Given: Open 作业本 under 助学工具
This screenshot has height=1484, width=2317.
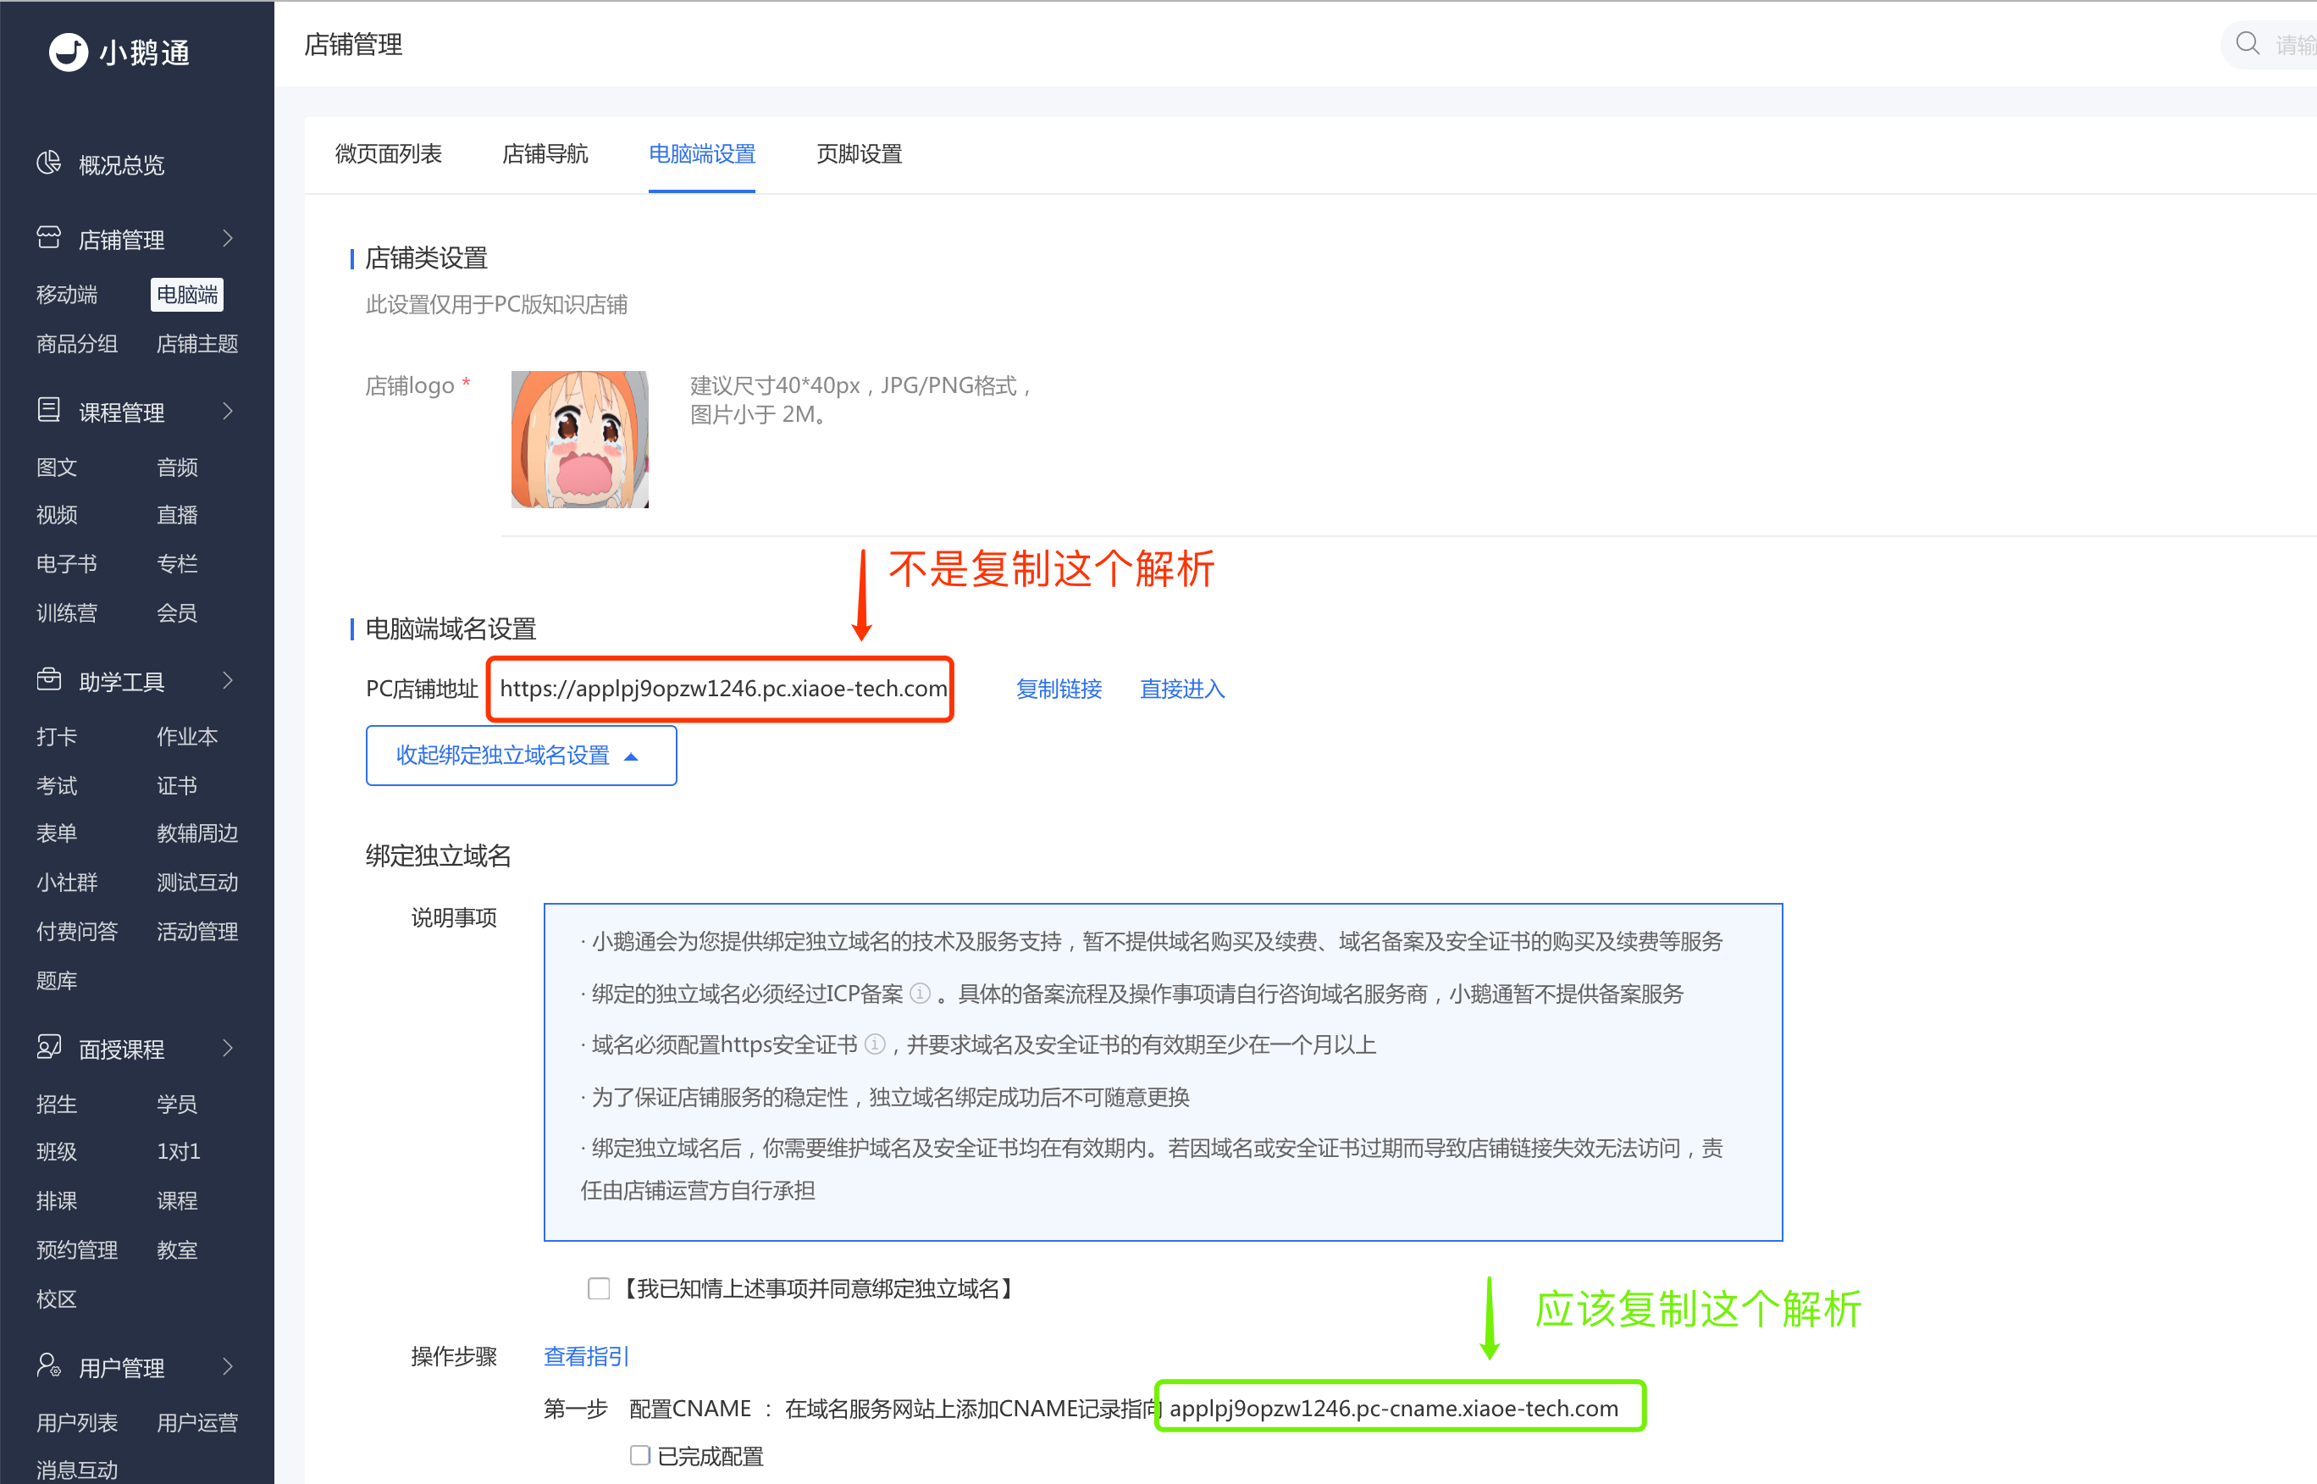Looking at the screenshot, I should (187, 736).
